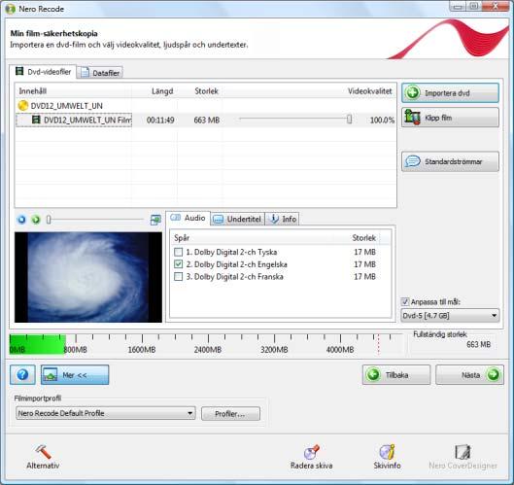Viewport: 514px width, 485px height.
Task: Enable the Dolby Digital 2-ch Tyska track
Action: (179, 252)
